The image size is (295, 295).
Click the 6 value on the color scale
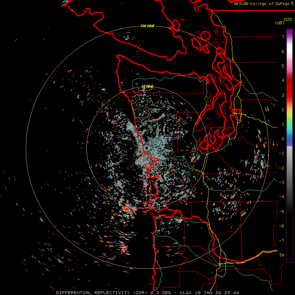[283, 51]
